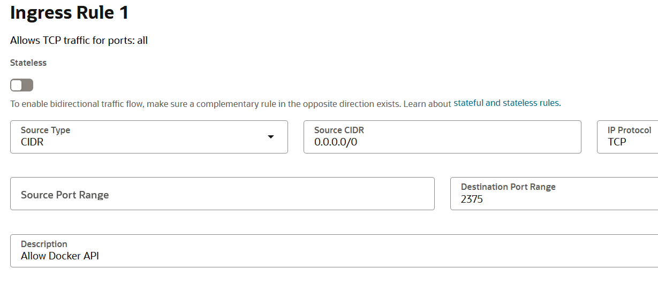The width and height of the screenshot is (658, 284).
Task: Click the CIDR value in Source Type
Action: (32, 142)
